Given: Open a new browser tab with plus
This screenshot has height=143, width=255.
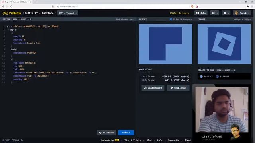Looking at the screenshot, I should tap(35, 2).
